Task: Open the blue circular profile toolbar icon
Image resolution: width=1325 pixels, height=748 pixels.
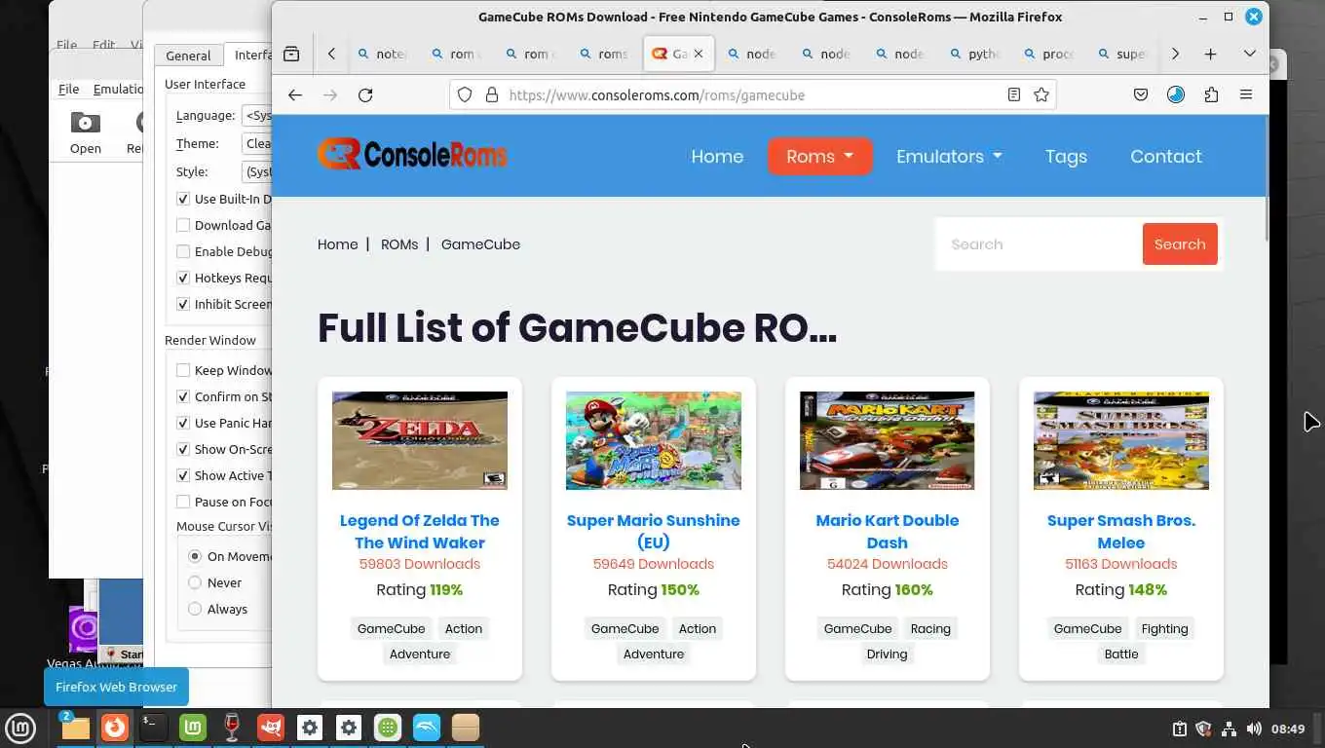Action: (x=1176, y=94)
